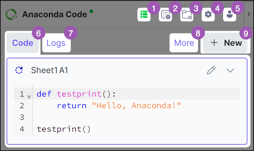The image size is (254, 151).
Task: Switch to the Code tab
Action: (23, 43)
